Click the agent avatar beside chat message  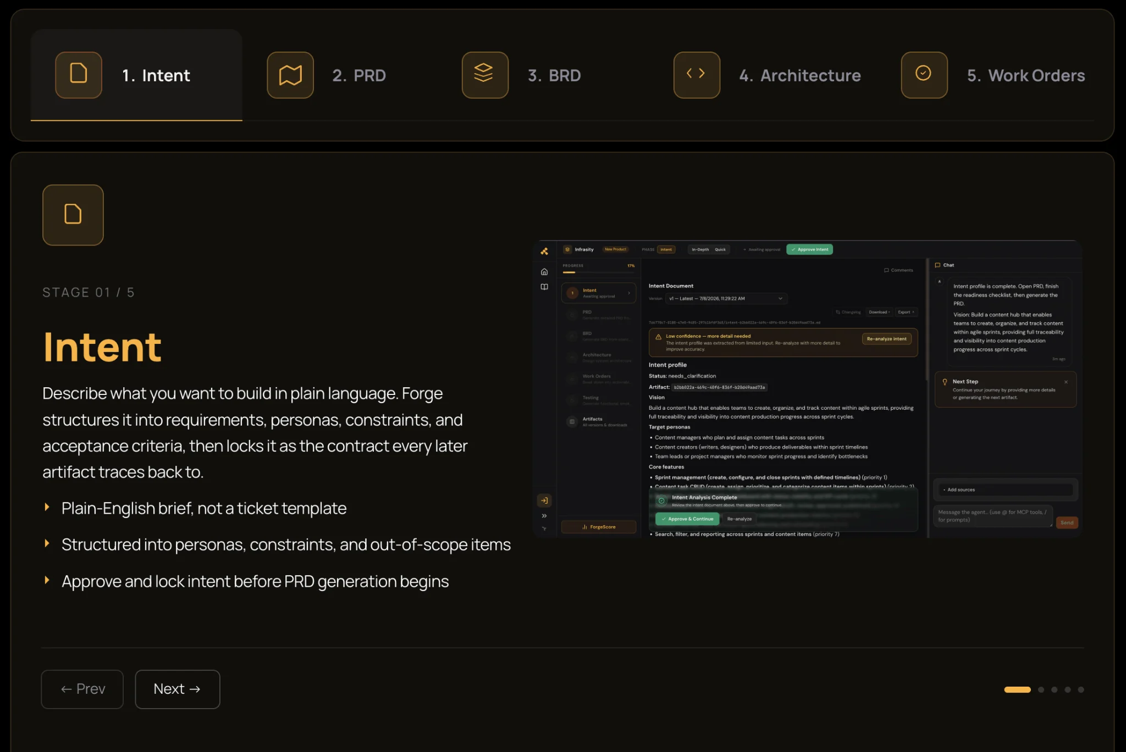[x=939, y=282]
